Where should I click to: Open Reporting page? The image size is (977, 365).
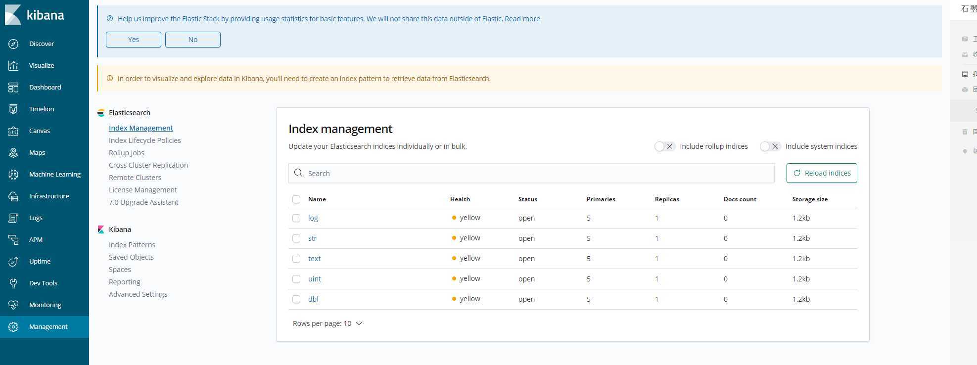click(x=125, y=282)
